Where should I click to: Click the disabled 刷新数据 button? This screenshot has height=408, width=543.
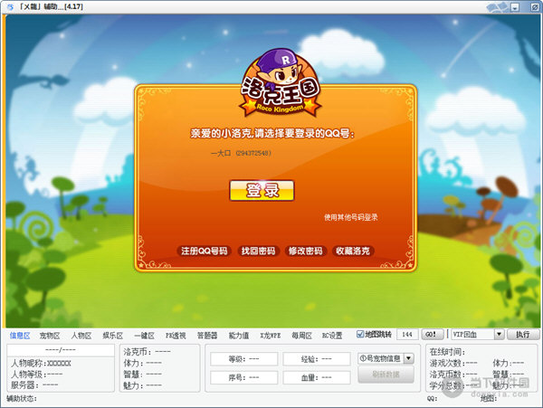point(386,375)
